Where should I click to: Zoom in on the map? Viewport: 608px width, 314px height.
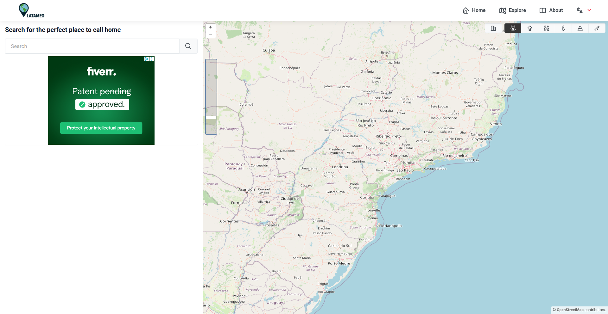pos(211,27)
